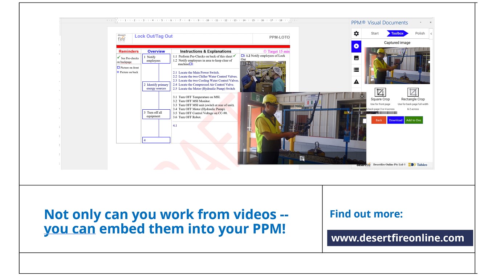Click the red Back button
Image resolution: width=496 pixels, height=278 pixels.
379,120
